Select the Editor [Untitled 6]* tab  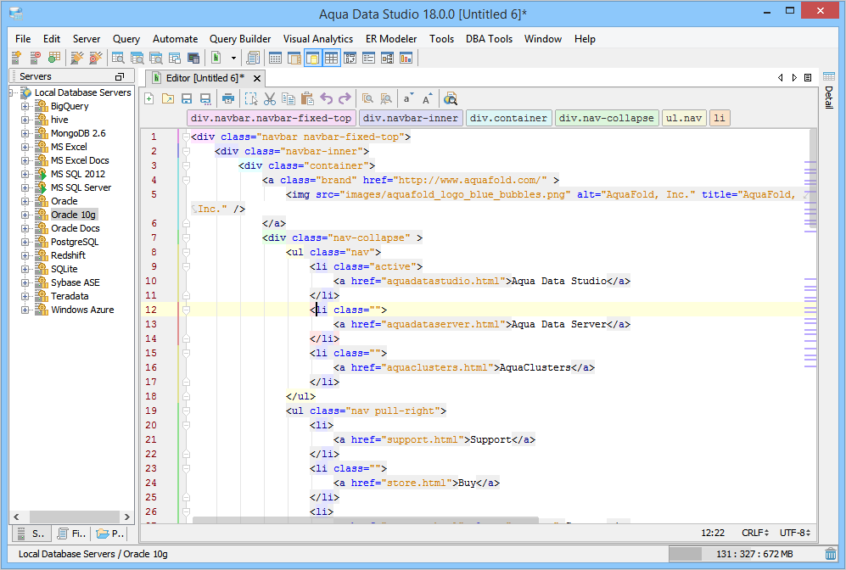204,78
